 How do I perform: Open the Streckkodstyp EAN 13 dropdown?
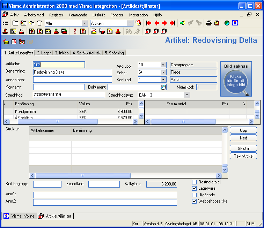[x=187, y=95]
